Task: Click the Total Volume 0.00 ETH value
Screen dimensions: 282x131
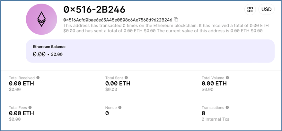Action: 214,84
